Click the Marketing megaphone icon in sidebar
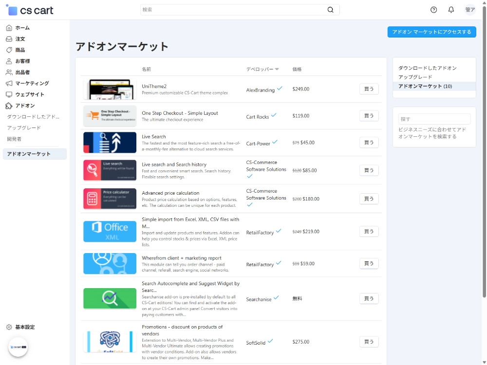 [9, 83]
